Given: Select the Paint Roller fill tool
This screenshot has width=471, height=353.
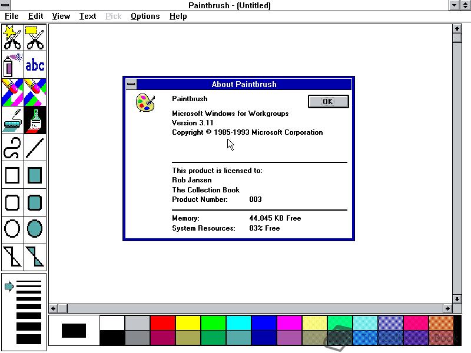Looking at the screenshot, I should coord(12,120).
